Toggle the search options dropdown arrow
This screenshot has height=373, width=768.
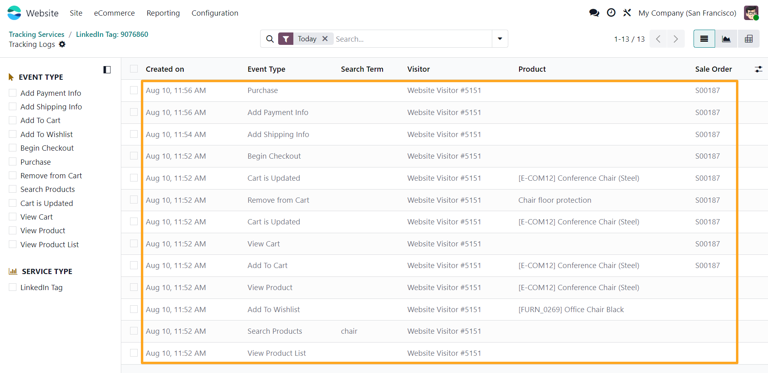coord(500,39)
